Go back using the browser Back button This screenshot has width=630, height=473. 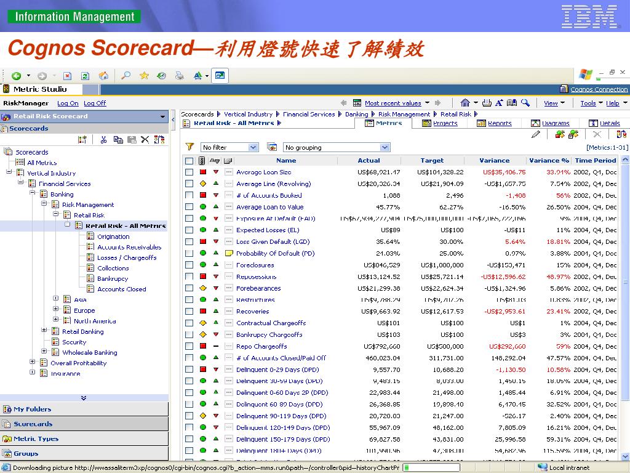(17, 76)
